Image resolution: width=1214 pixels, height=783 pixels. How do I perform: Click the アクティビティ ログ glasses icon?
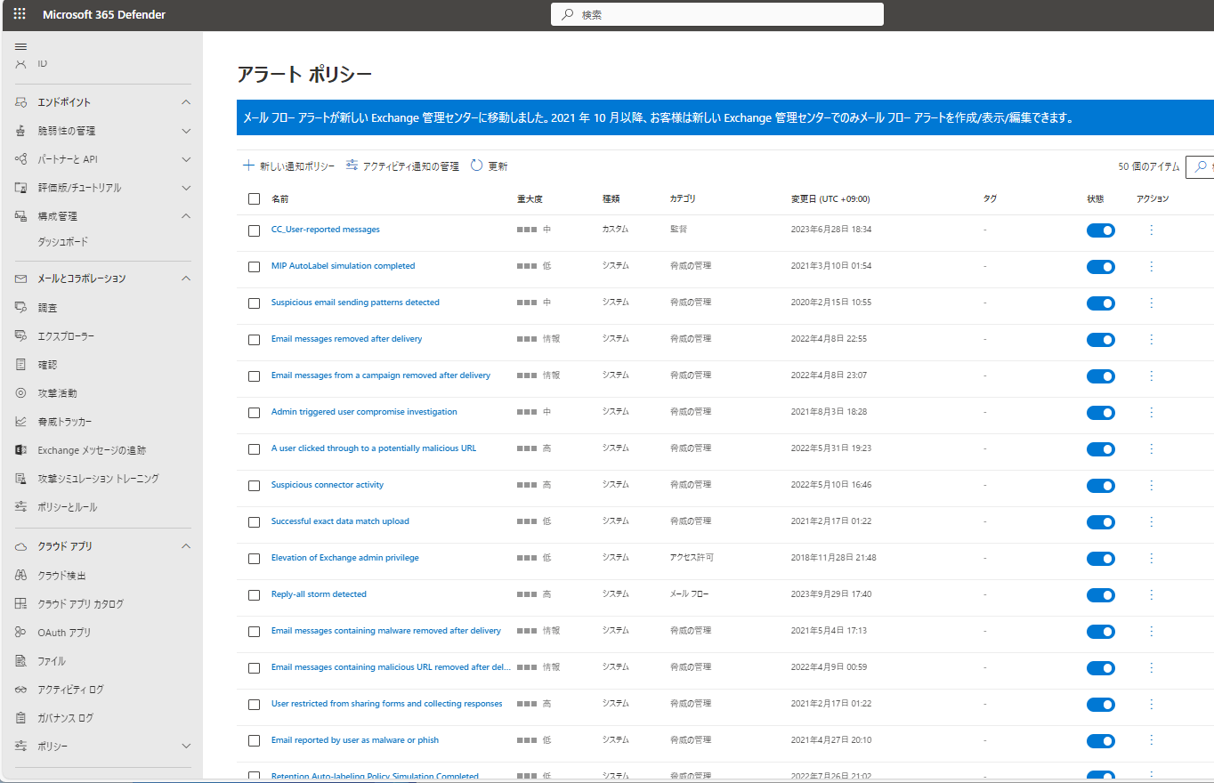click(x=20, y=690)
